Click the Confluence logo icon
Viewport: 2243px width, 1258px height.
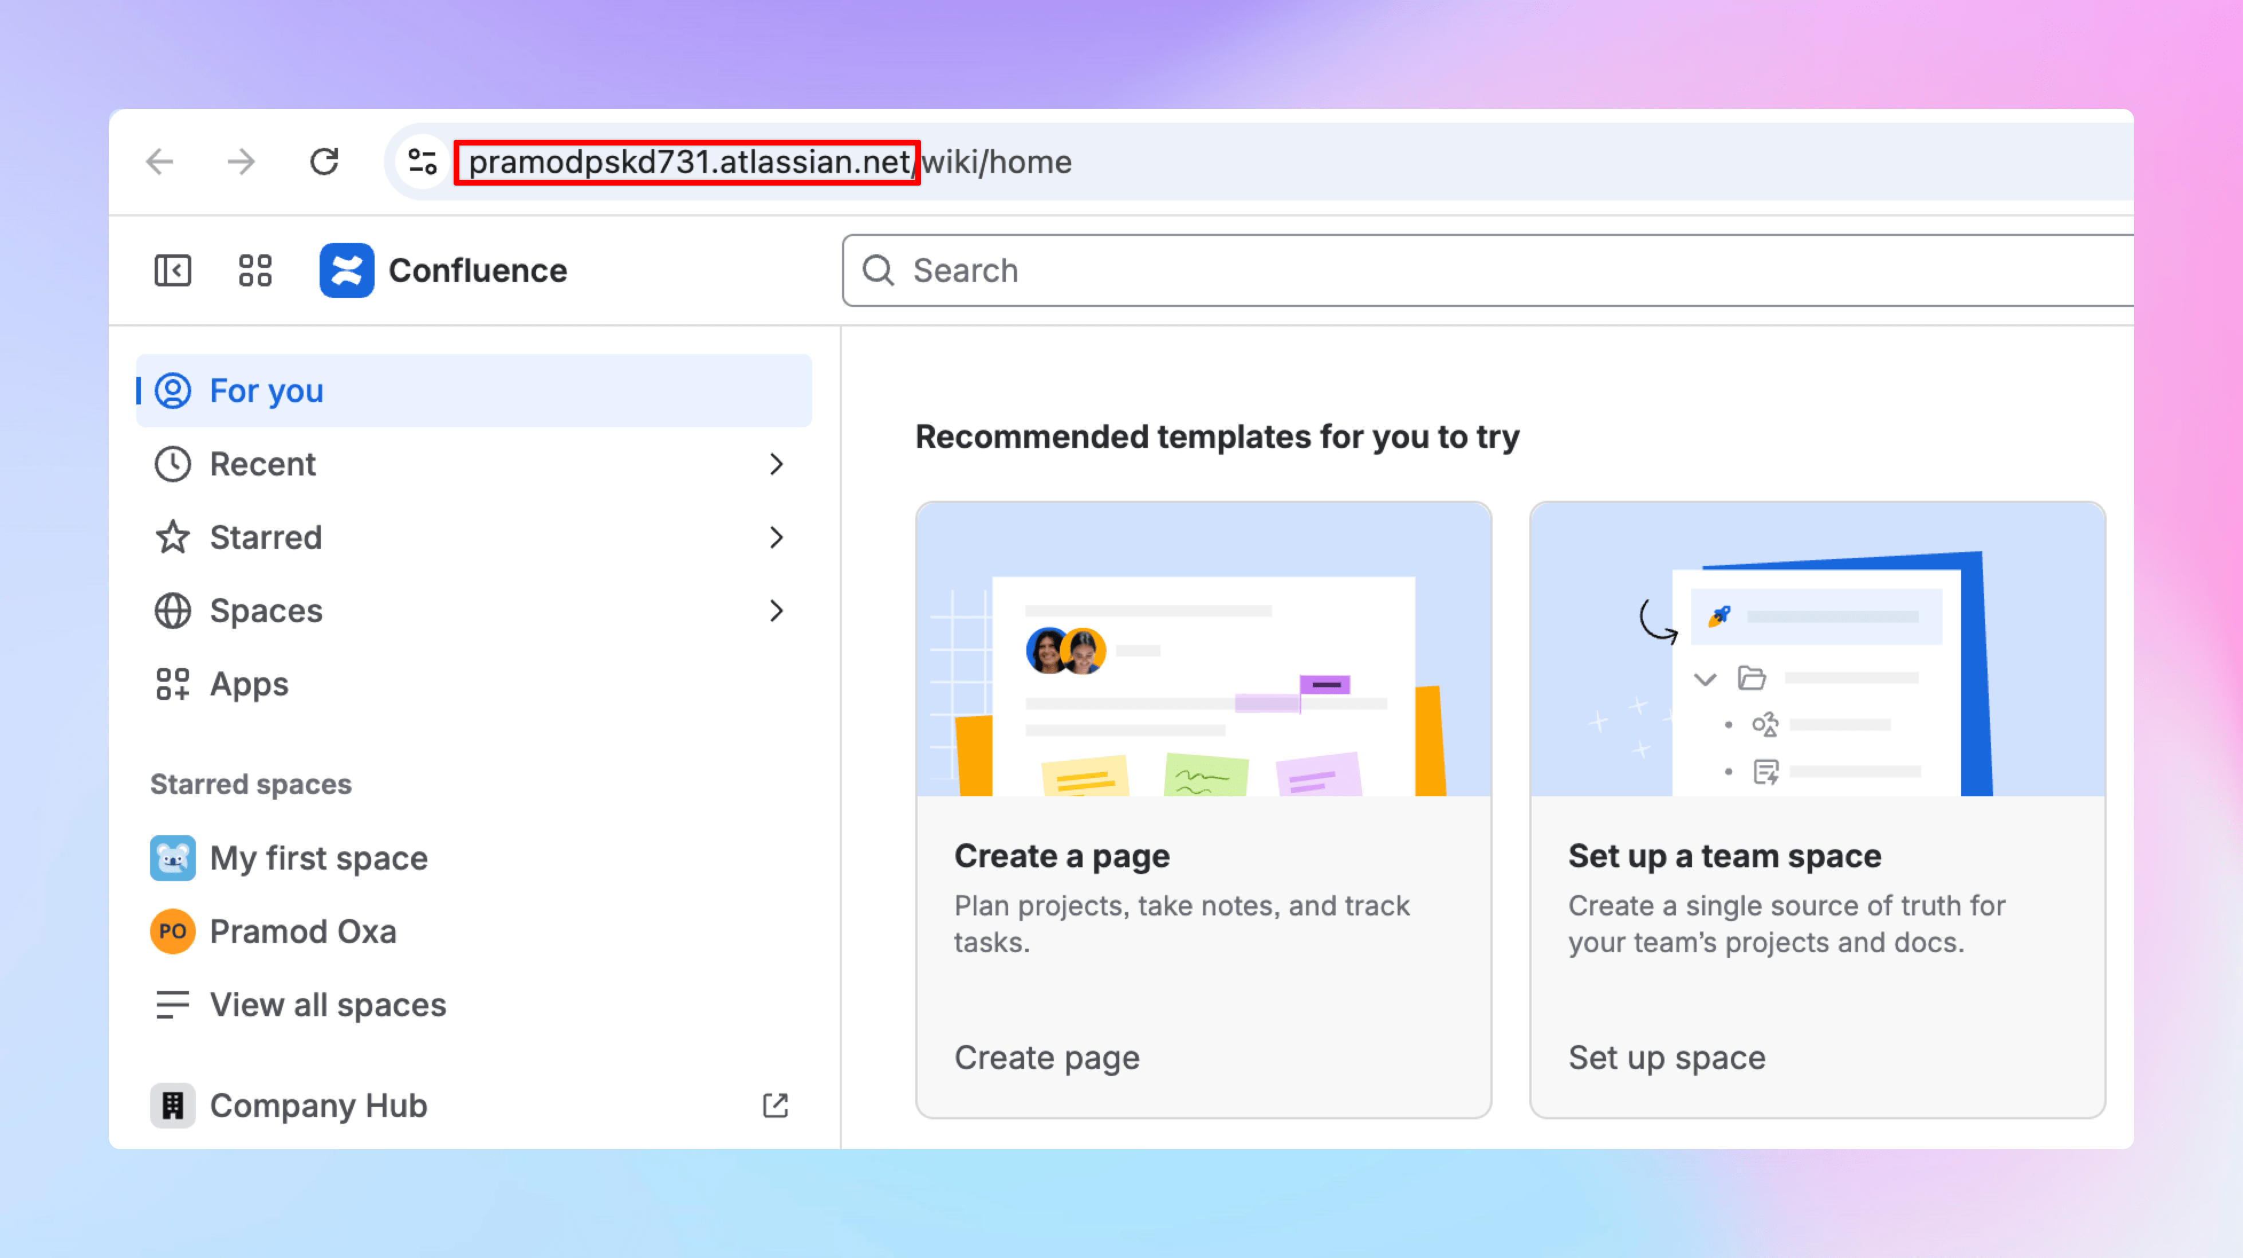coord(347,271)
